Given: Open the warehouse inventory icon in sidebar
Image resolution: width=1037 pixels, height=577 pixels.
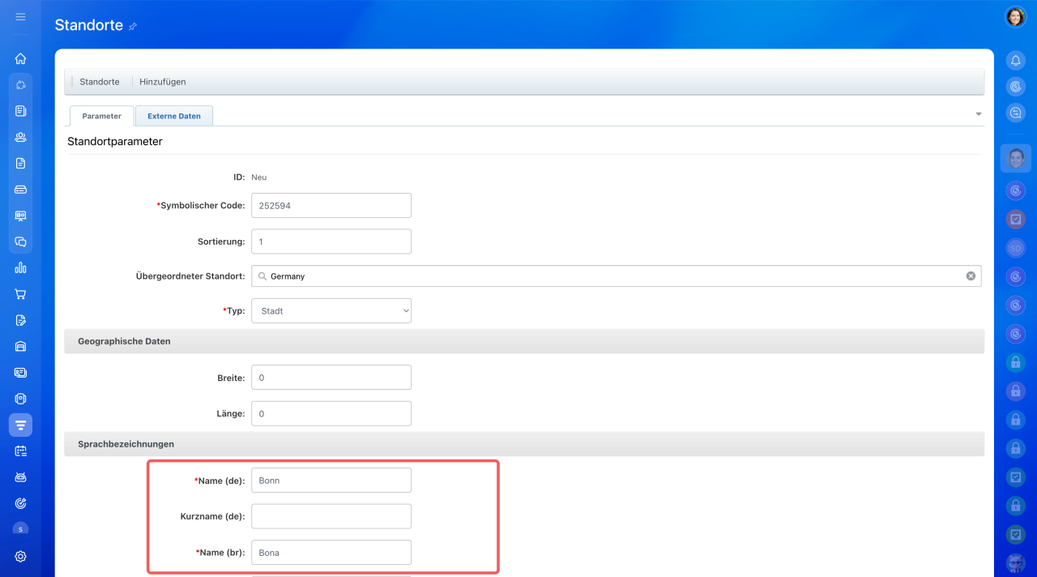Looking at the screenshot, I should coord(21,346).
